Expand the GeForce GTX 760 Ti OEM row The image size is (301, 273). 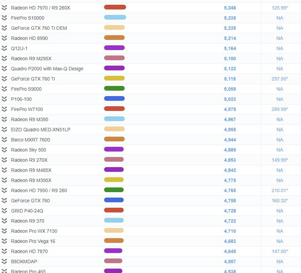(x=4, y=28)
